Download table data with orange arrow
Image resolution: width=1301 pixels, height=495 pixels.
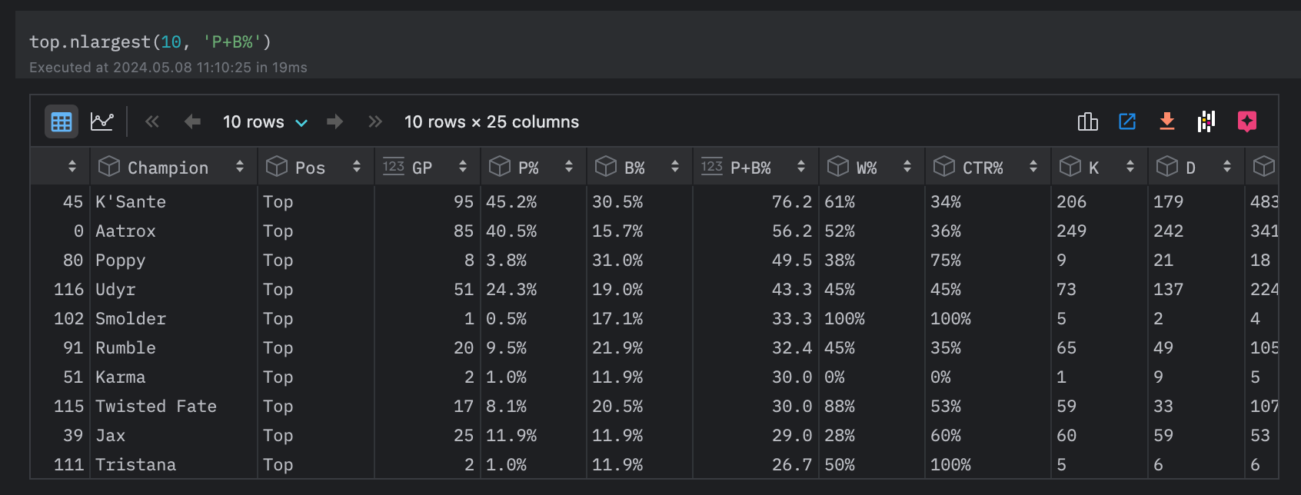(1167, 121)
